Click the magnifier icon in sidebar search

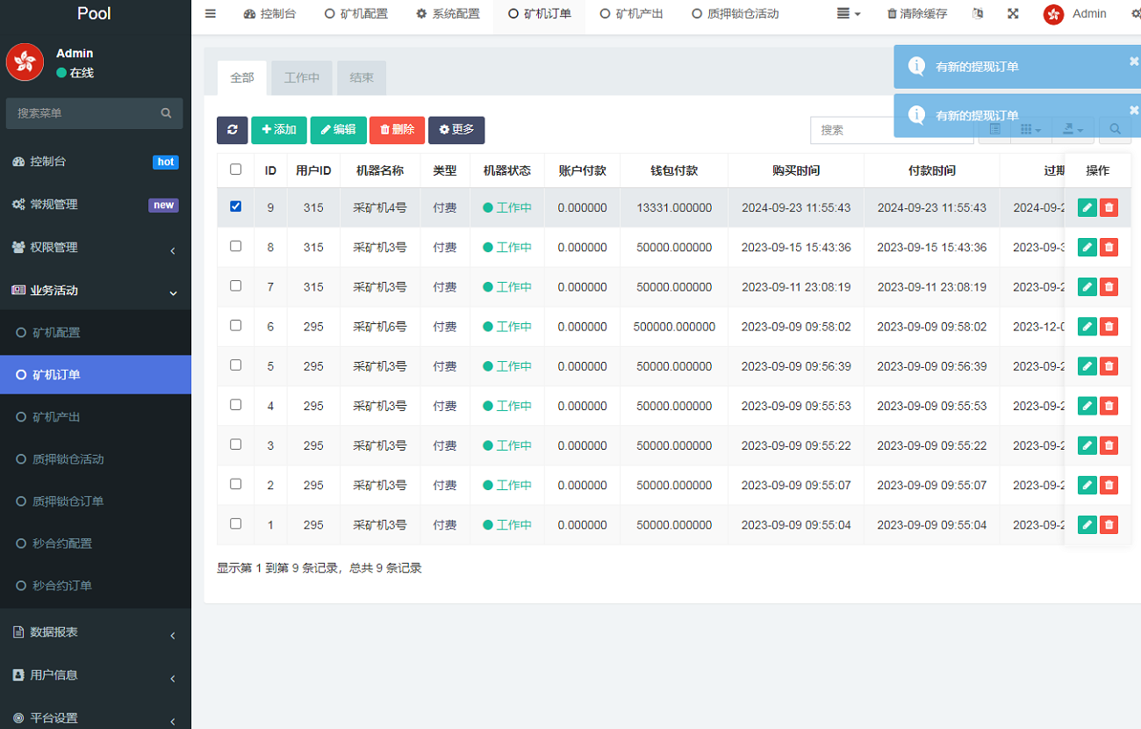click(x=166, y=113)
